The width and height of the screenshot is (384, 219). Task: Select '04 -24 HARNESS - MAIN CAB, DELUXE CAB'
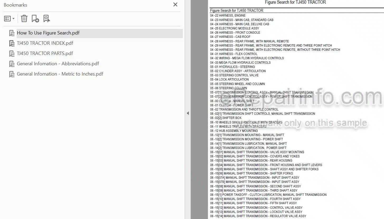(240, 24)
